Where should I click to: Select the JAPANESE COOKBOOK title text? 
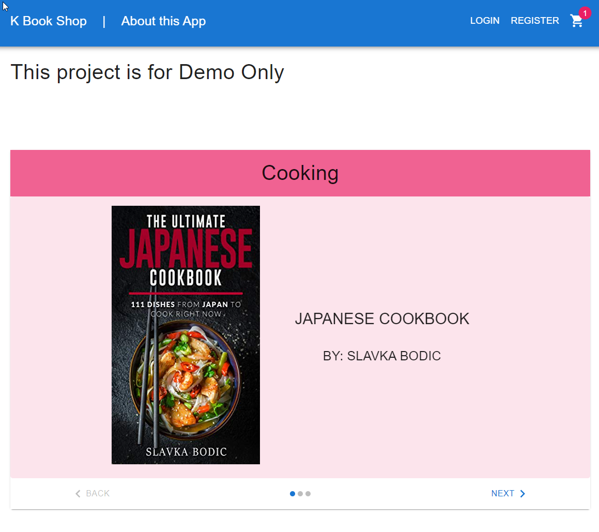[382, 318]
